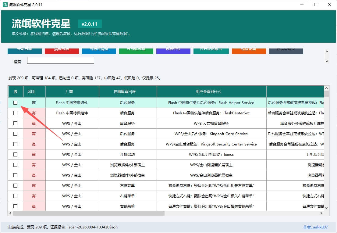Click the horizontal scrollbar thumb under the table

click(89, 213)
